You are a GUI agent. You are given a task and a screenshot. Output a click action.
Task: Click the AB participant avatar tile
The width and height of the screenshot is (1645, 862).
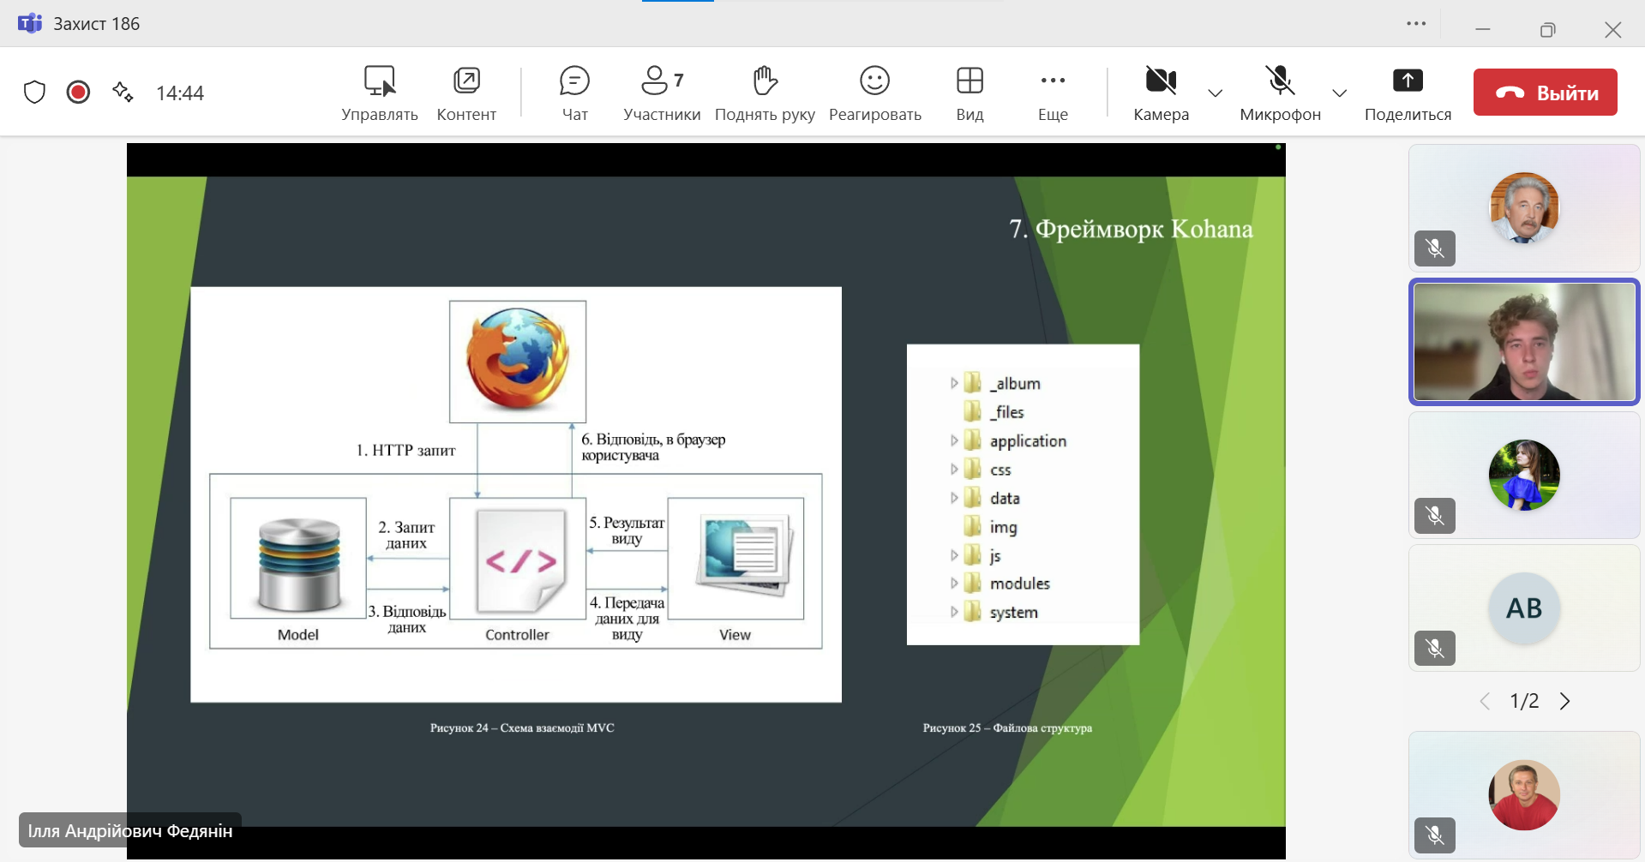(1524, 608)
